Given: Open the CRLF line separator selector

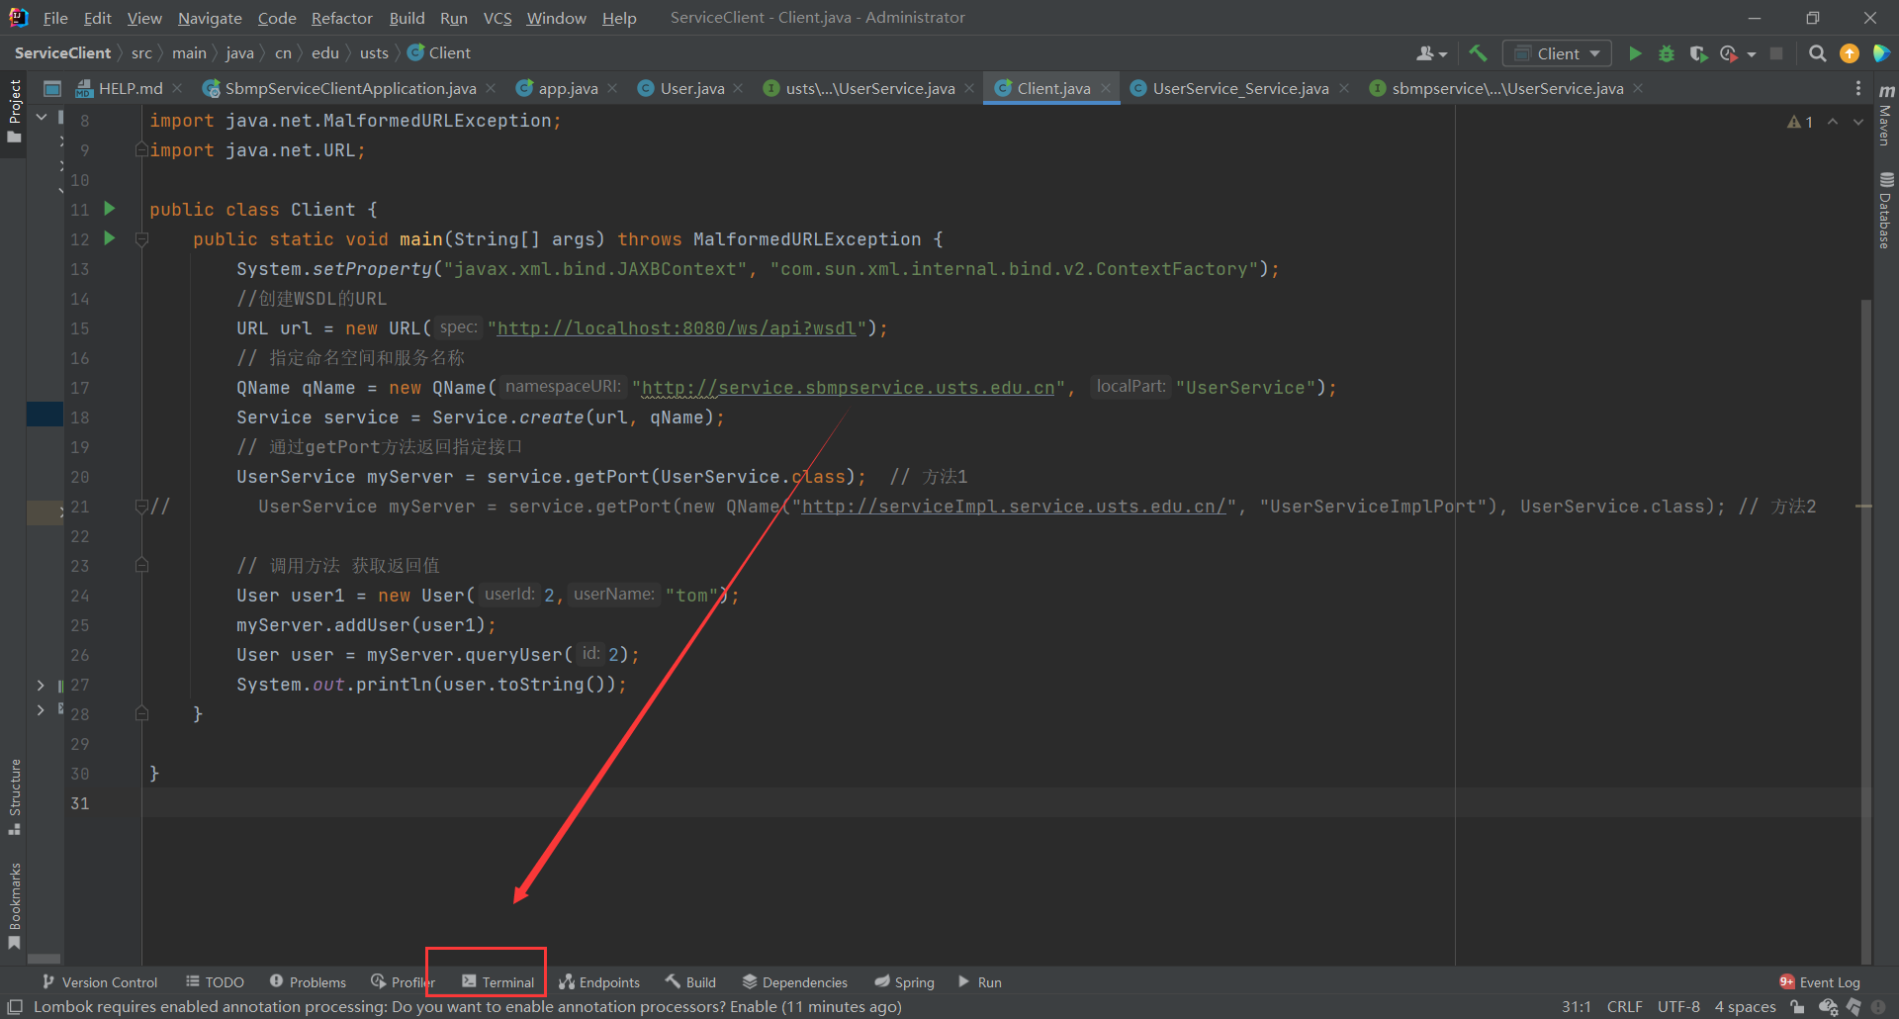Looking at the screenshot, I should click(x=1624, y=1007).
